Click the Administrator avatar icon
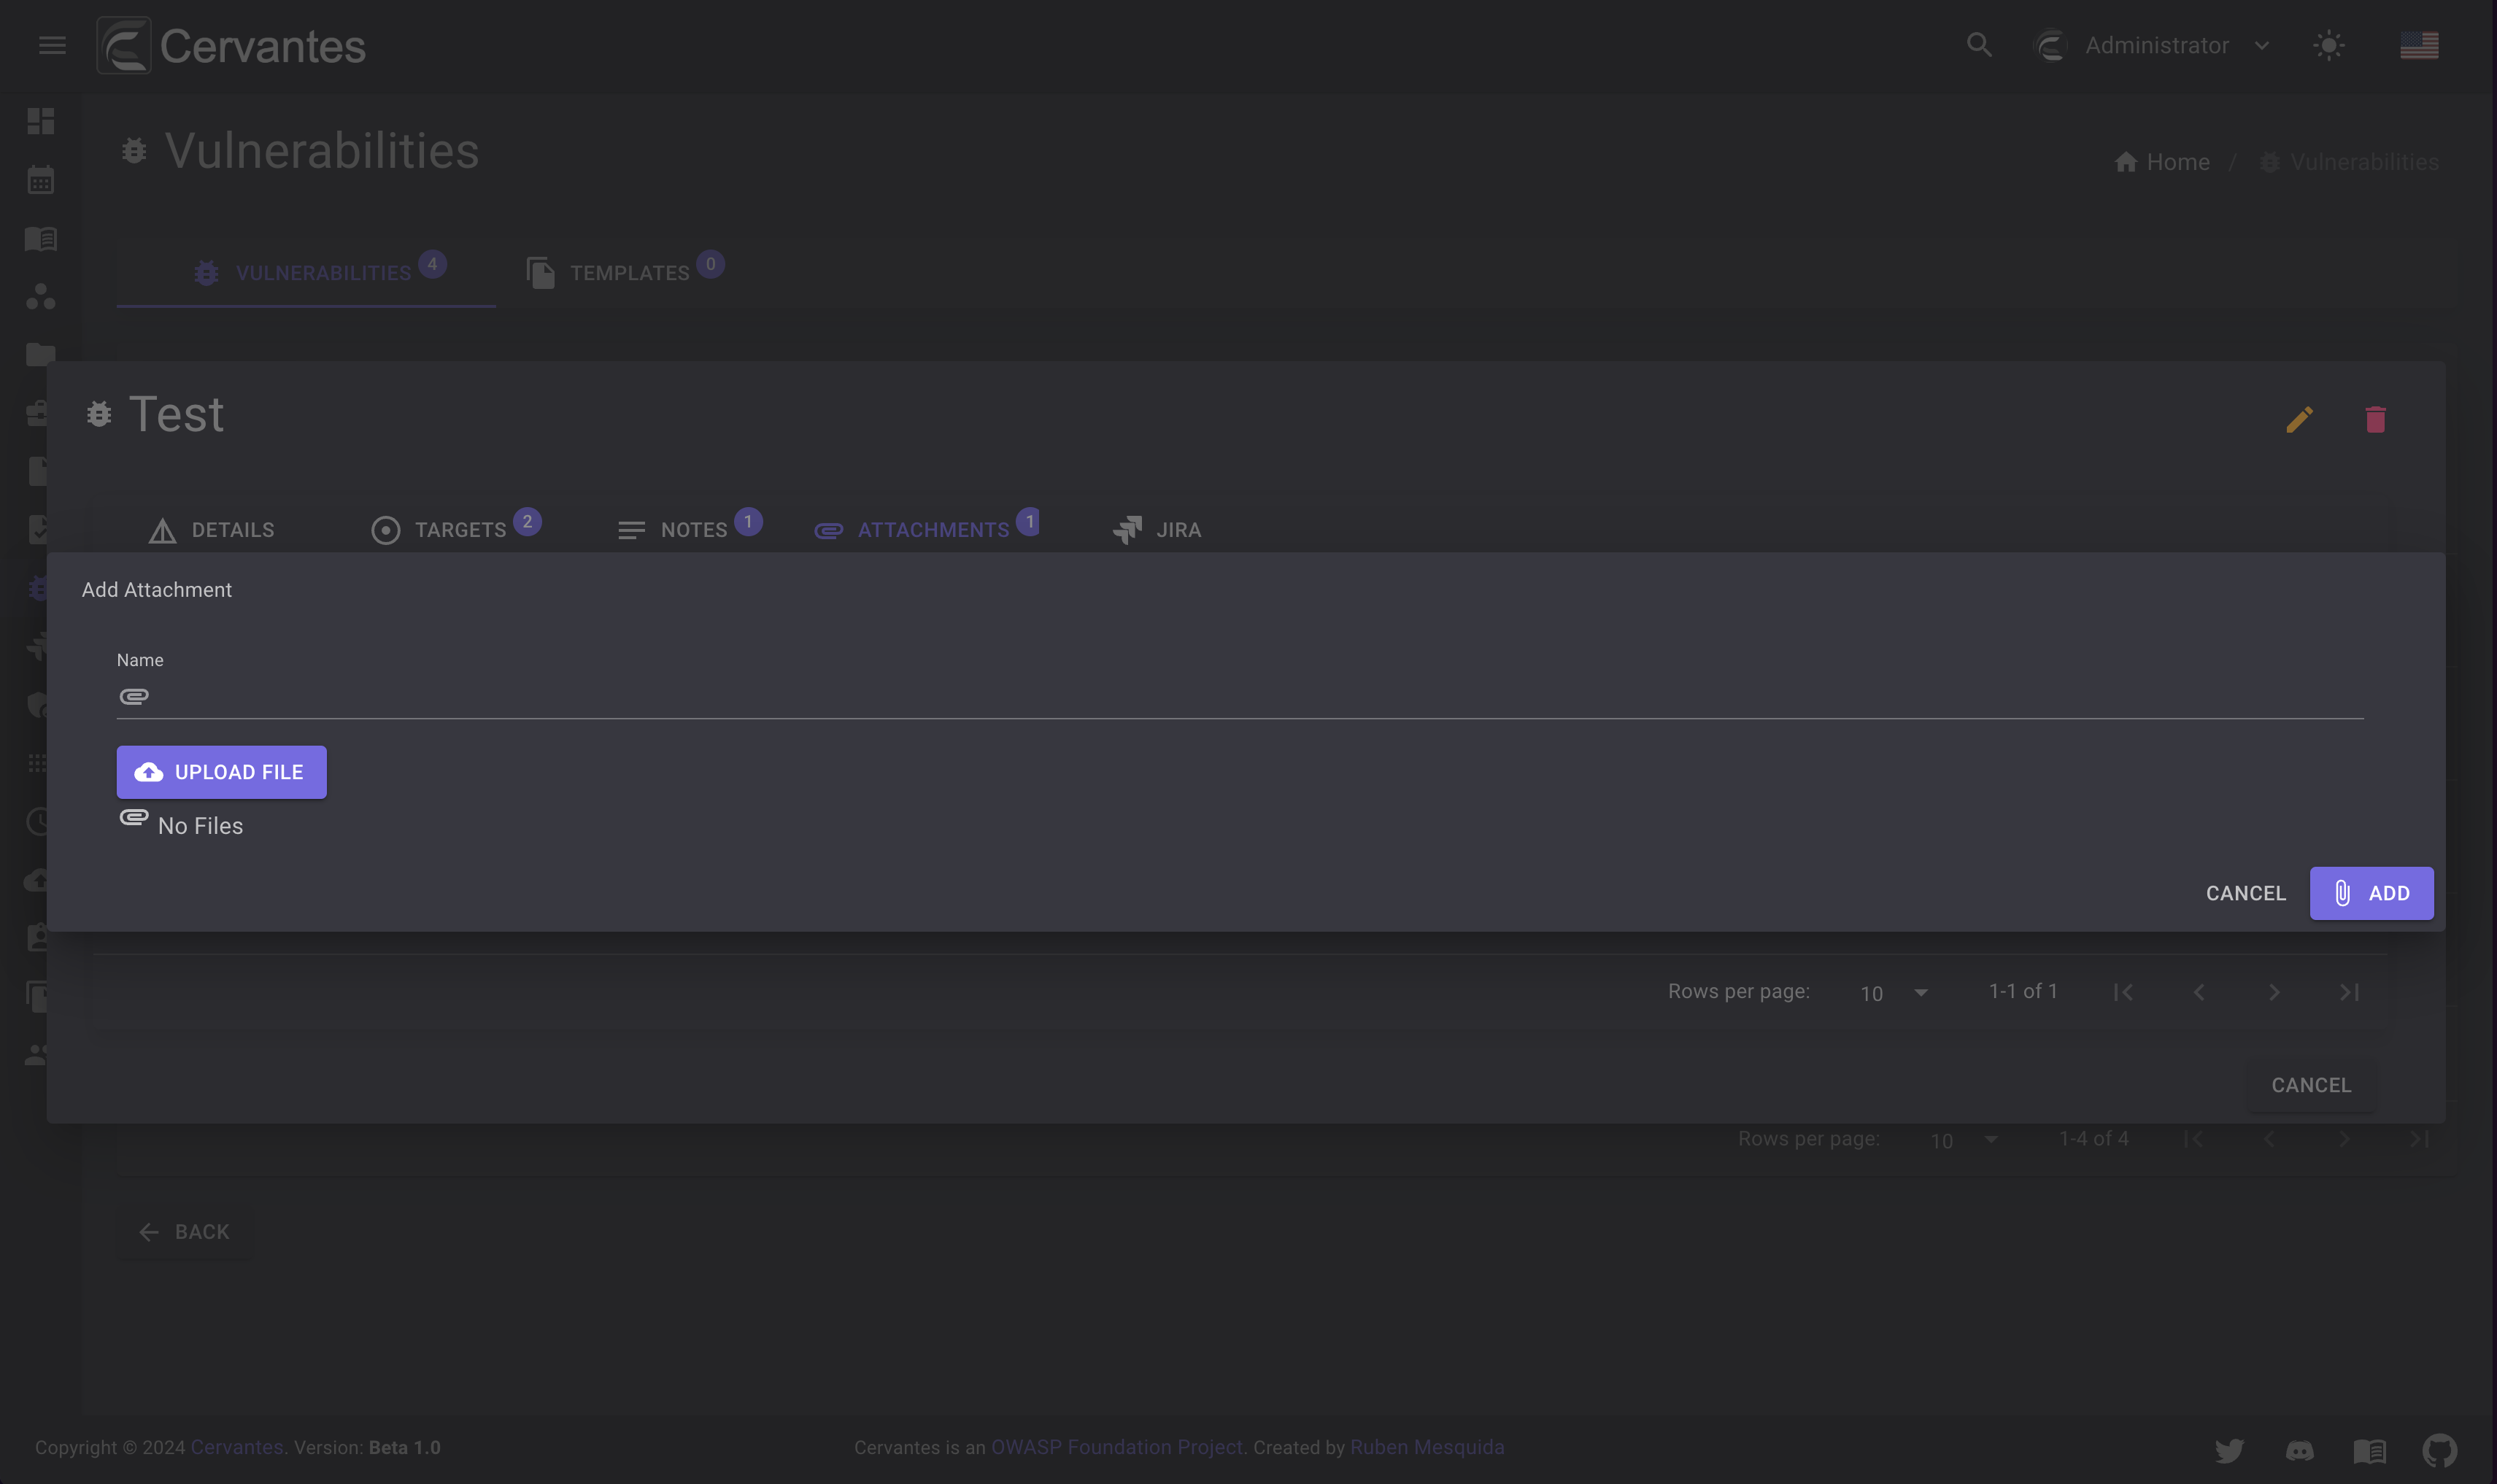2497x1484 pixels. coord(2050,45)
